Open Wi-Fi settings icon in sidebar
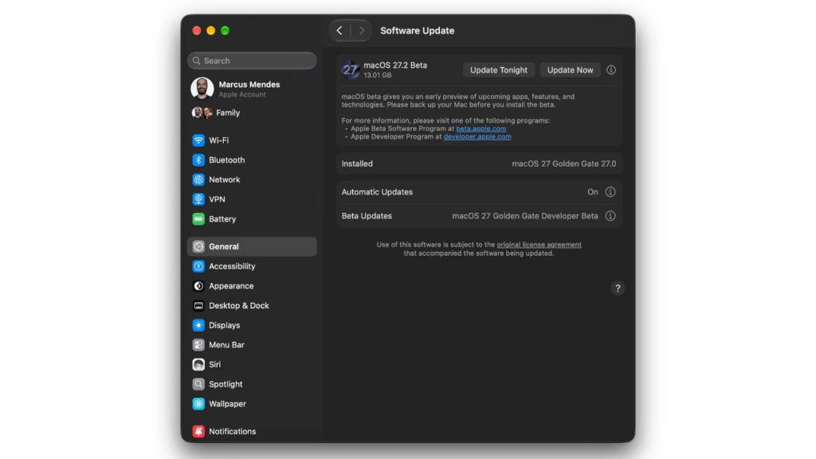The width and height of the screenshot is (816, 459). tap(198, 140)
